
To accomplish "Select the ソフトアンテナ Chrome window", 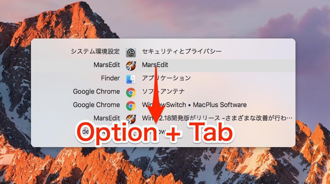I will (163, 91).
